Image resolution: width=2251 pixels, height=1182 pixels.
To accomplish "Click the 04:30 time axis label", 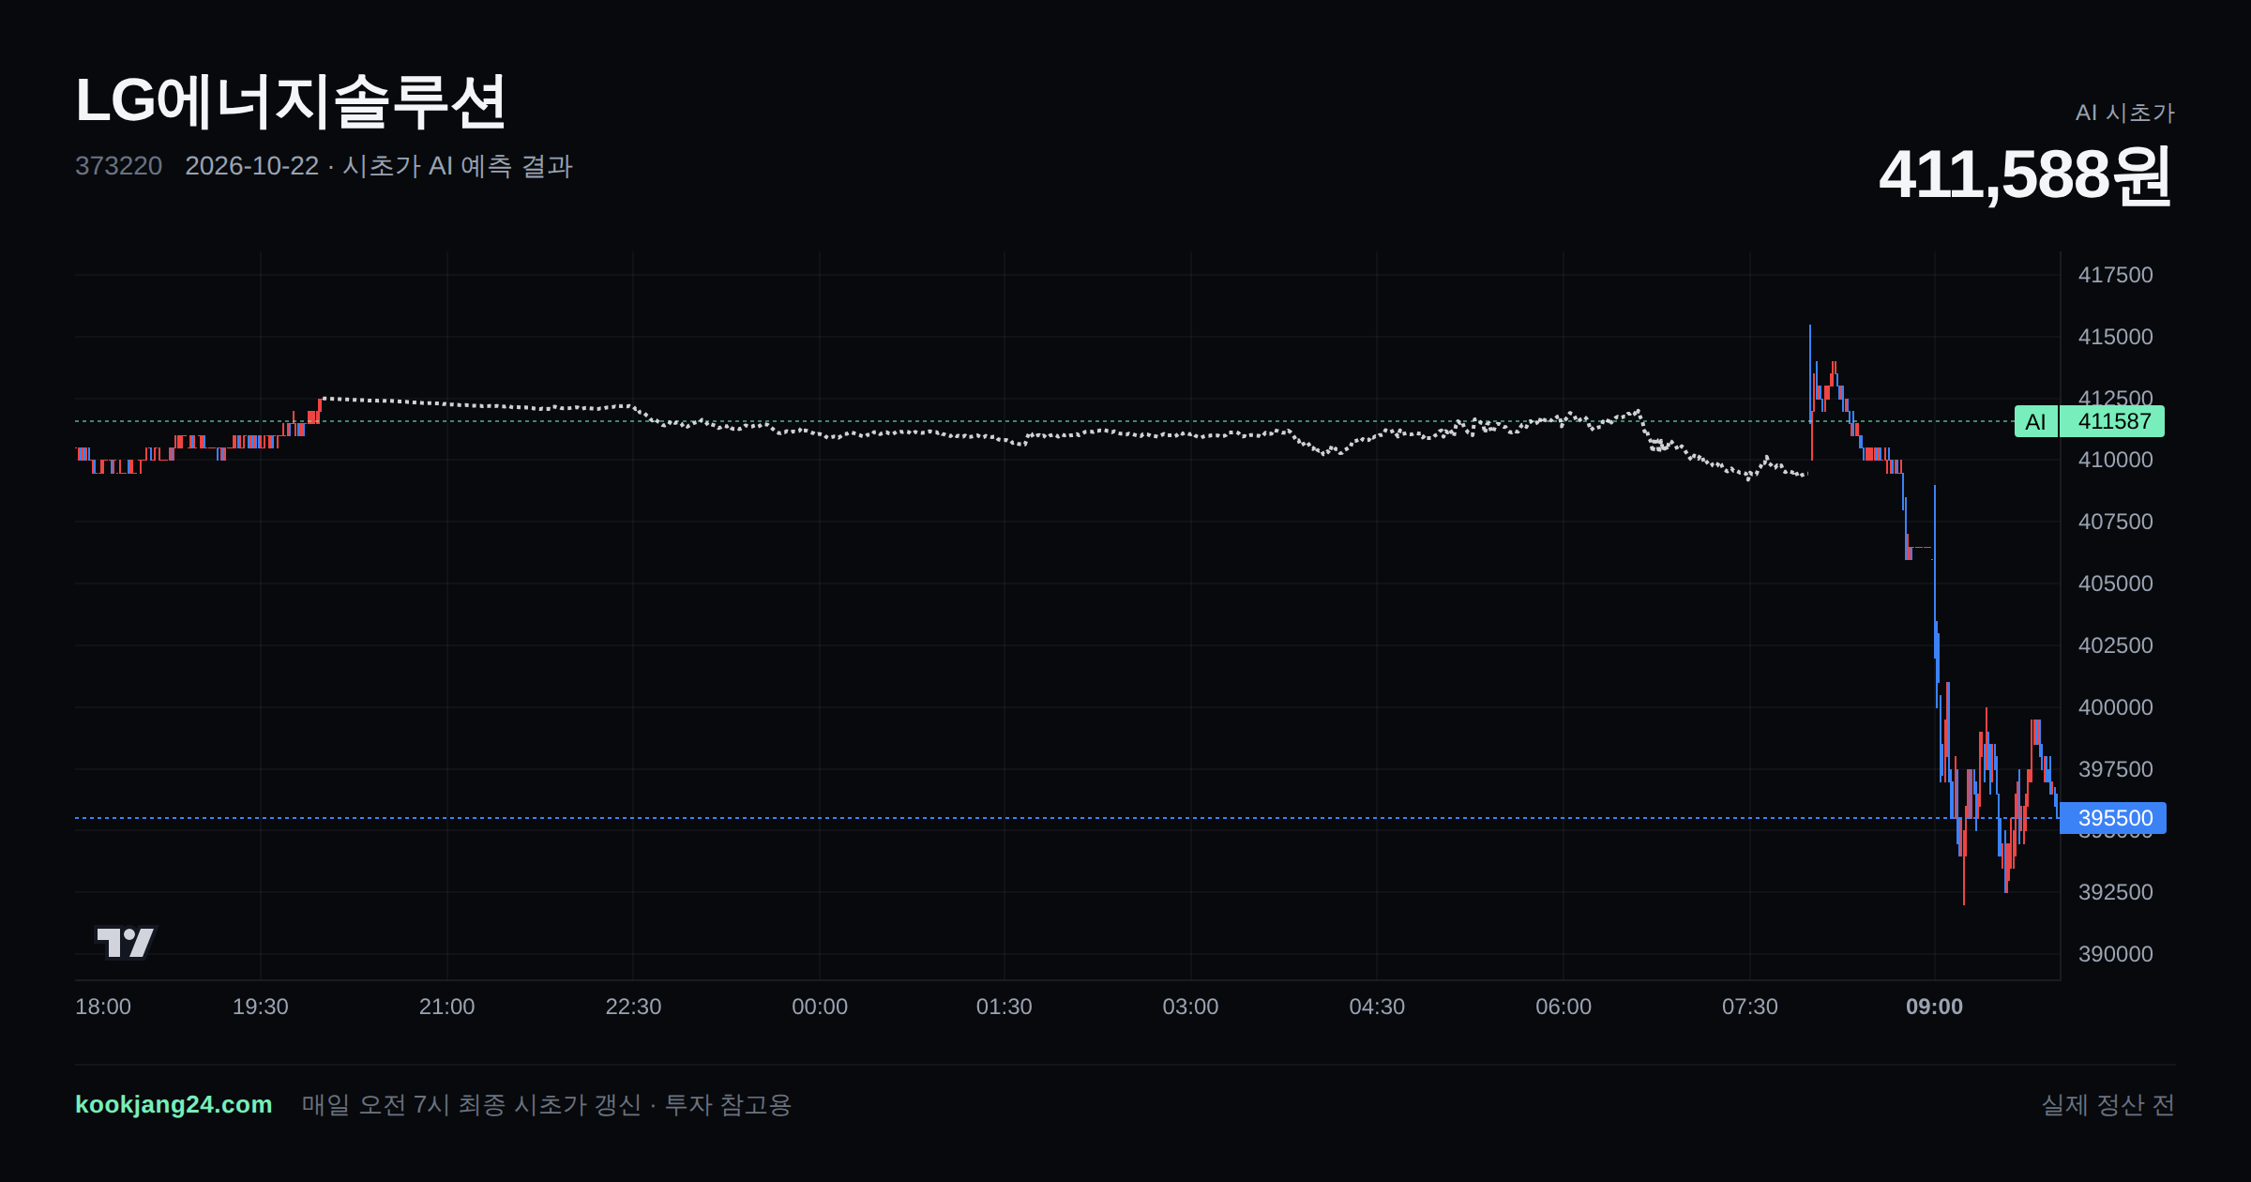I will tap(1377, 1007).
